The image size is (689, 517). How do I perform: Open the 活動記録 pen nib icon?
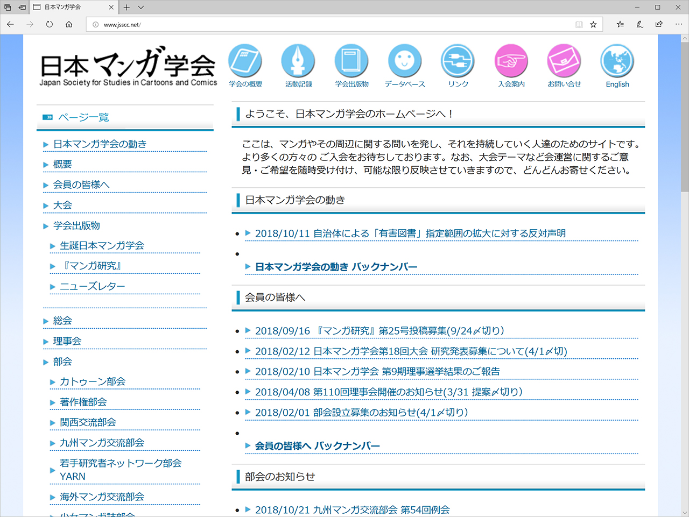(298, 61)
